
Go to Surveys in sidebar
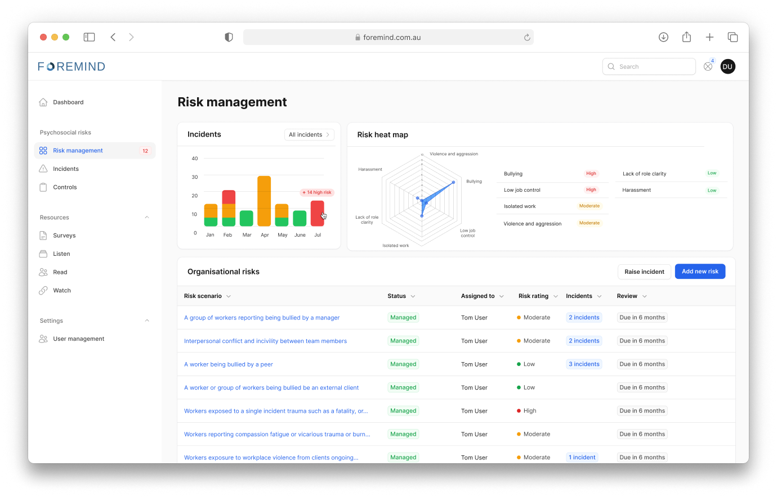tap(64, 236)
